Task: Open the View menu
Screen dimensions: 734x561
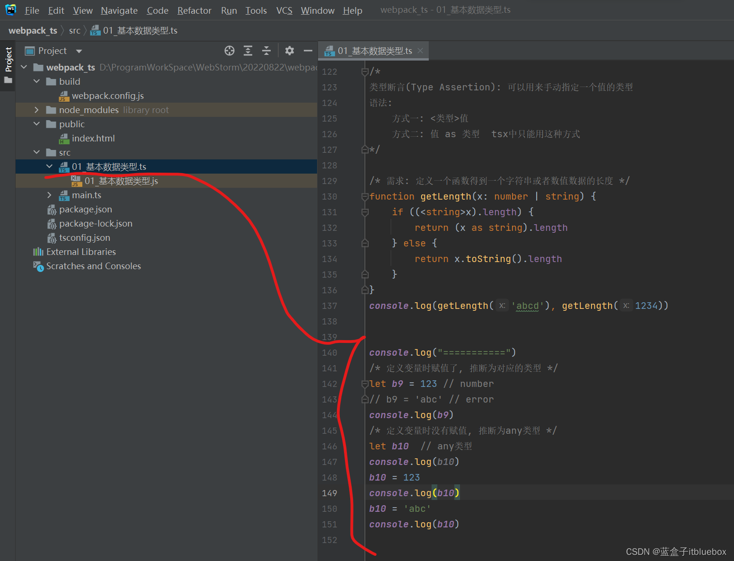Action: [x=83, y=10]
